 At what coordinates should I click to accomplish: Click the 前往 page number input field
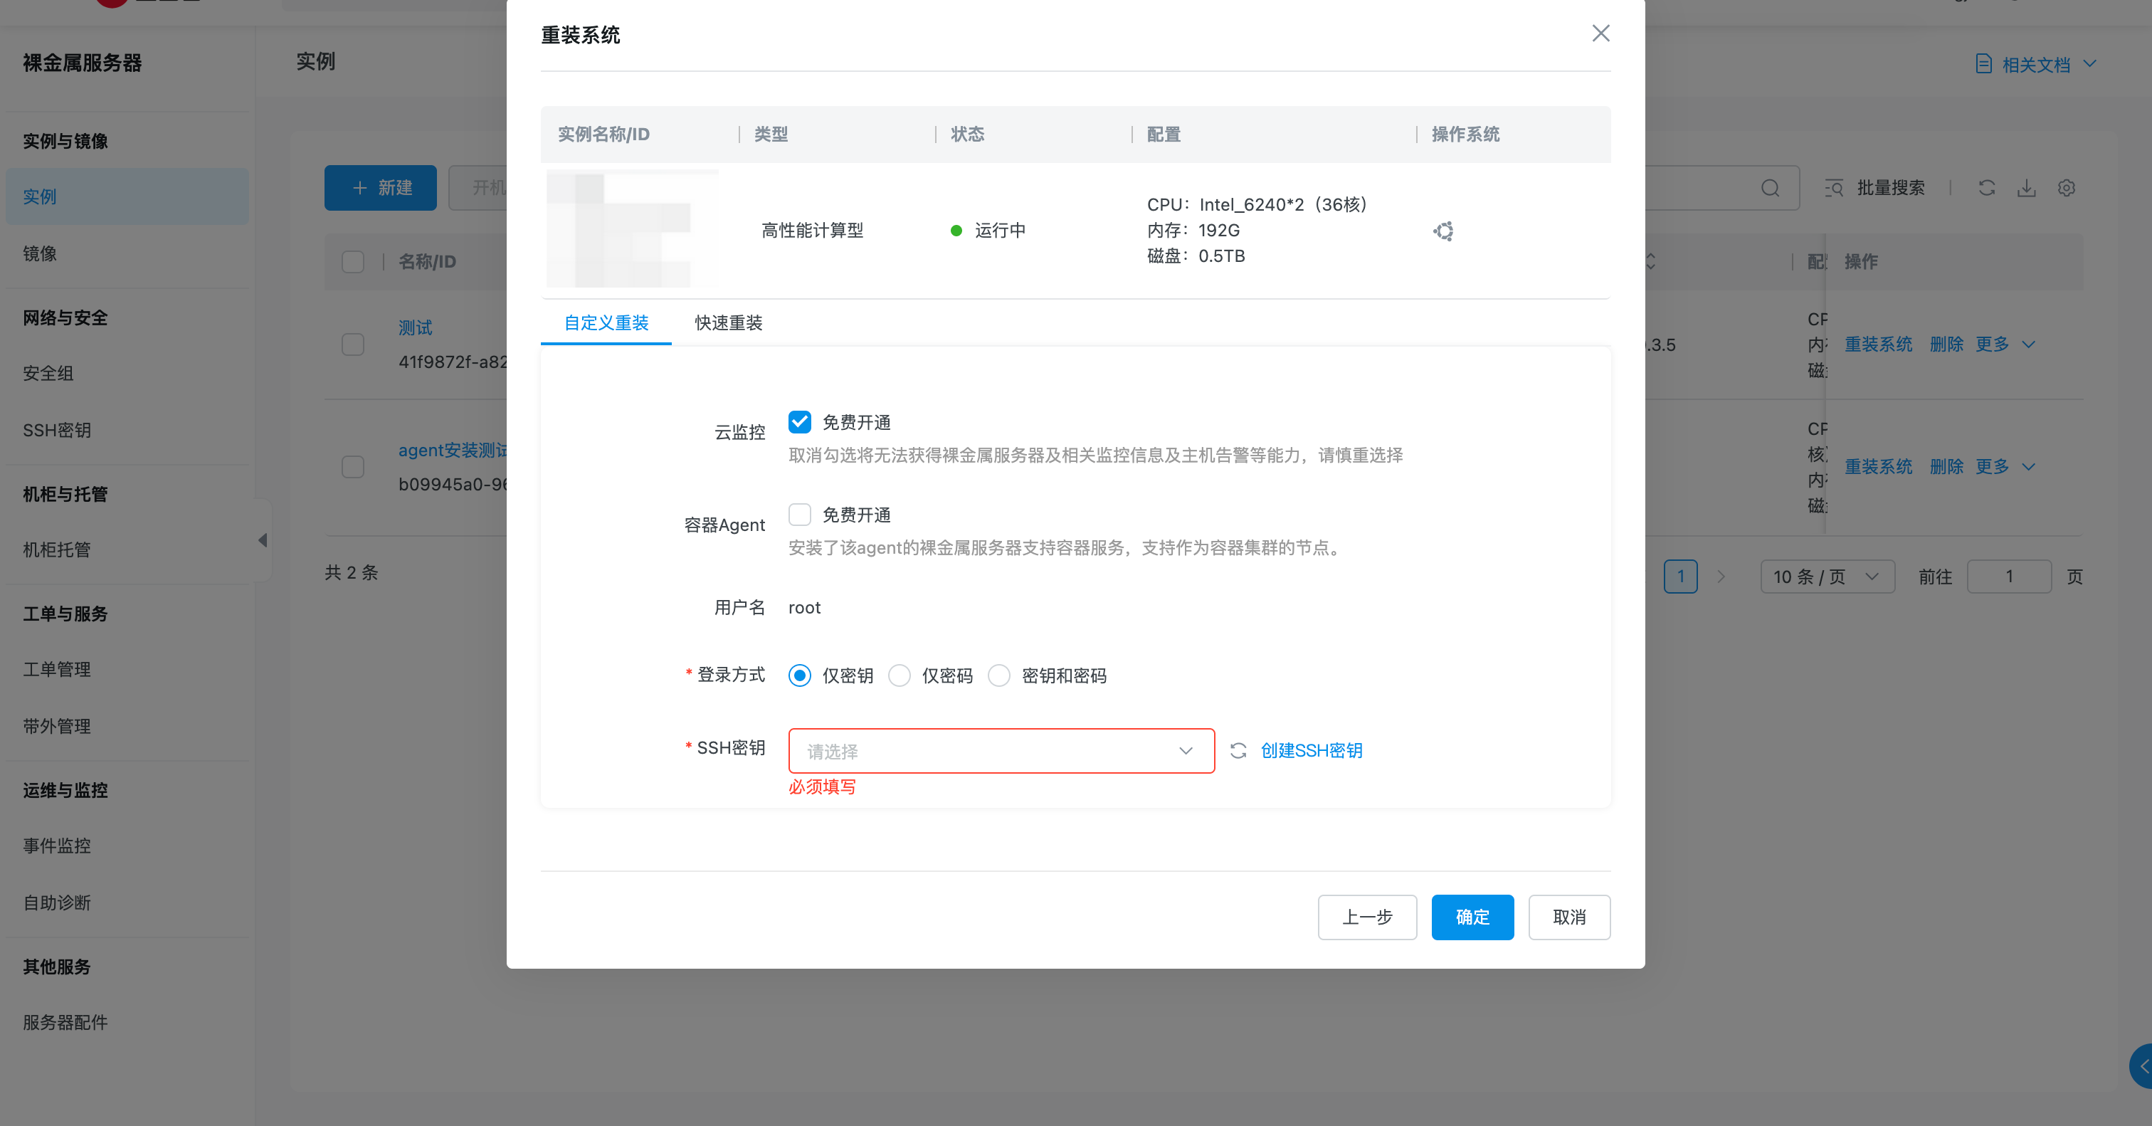tap(2008, 577)
